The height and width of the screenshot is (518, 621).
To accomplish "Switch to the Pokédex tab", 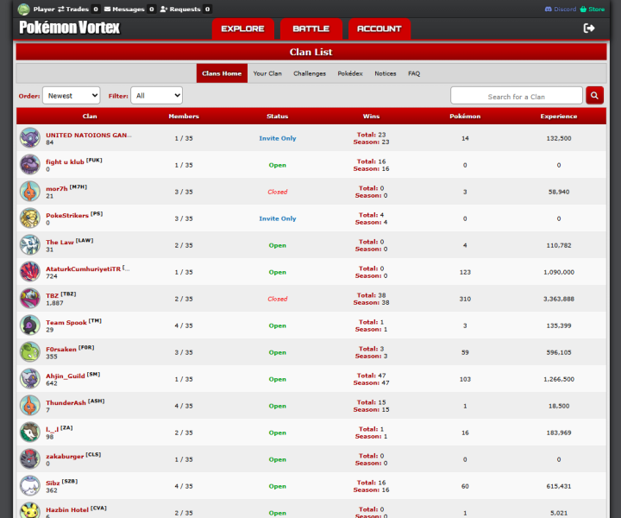I will [350, 73].
